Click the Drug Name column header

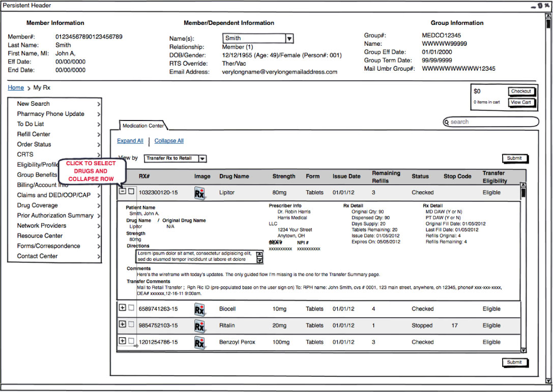pos(234,176)
